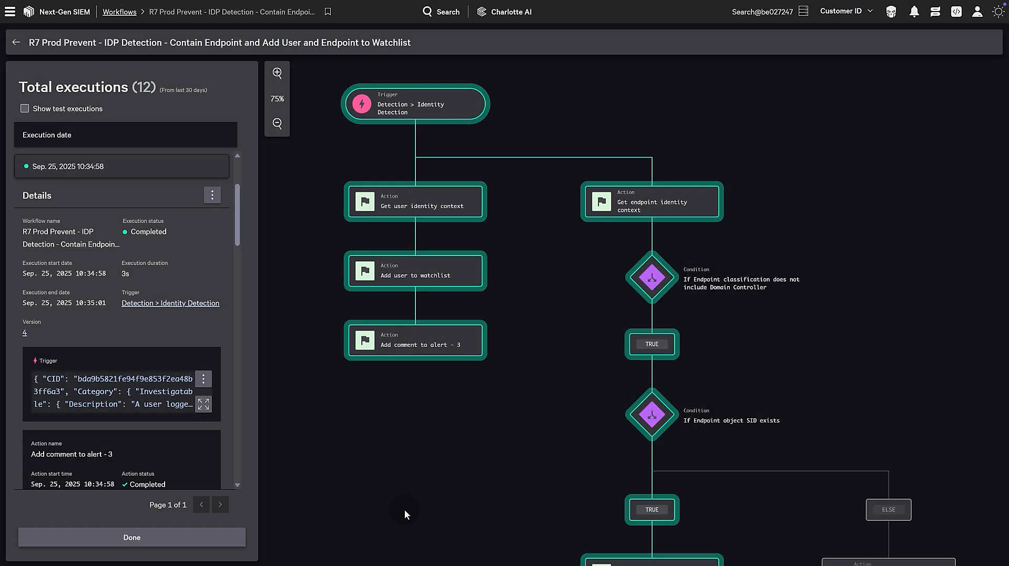Toggle the light/dark theme sun icon
The width and height of the screenshot is (1009, 566).
998,12
